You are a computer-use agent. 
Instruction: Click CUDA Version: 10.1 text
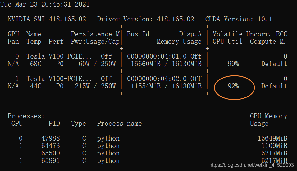click(x=239, y=19)
